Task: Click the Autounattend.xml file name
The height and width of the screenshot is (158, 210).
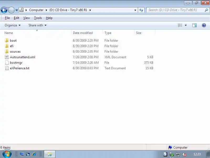Action: [23, 57]
